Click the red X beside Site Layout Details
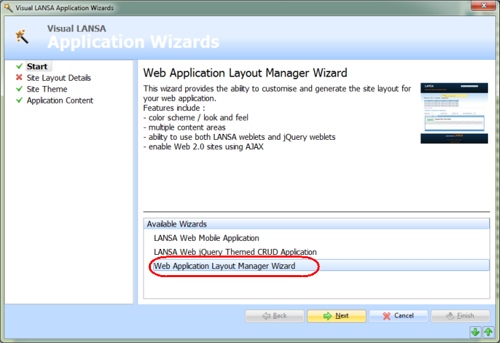 [19, 77]
